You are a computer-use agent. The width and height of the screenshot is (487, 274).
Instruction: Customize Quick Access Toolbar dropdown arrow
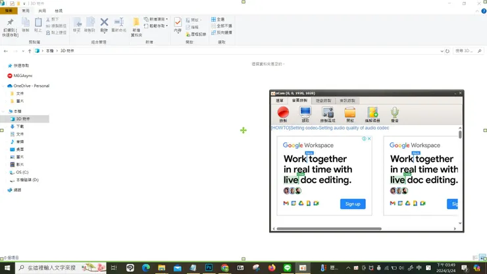point(24,4)
